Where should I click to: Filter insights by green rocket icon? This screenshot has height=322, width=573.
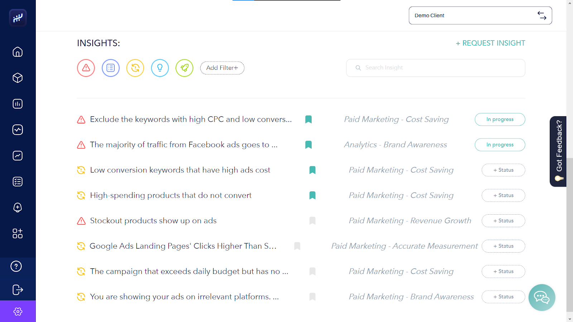(184, 68)
